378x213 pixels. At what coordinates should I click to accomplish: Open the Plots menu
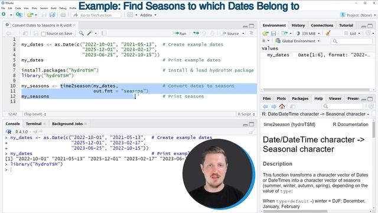pos(34,8)
